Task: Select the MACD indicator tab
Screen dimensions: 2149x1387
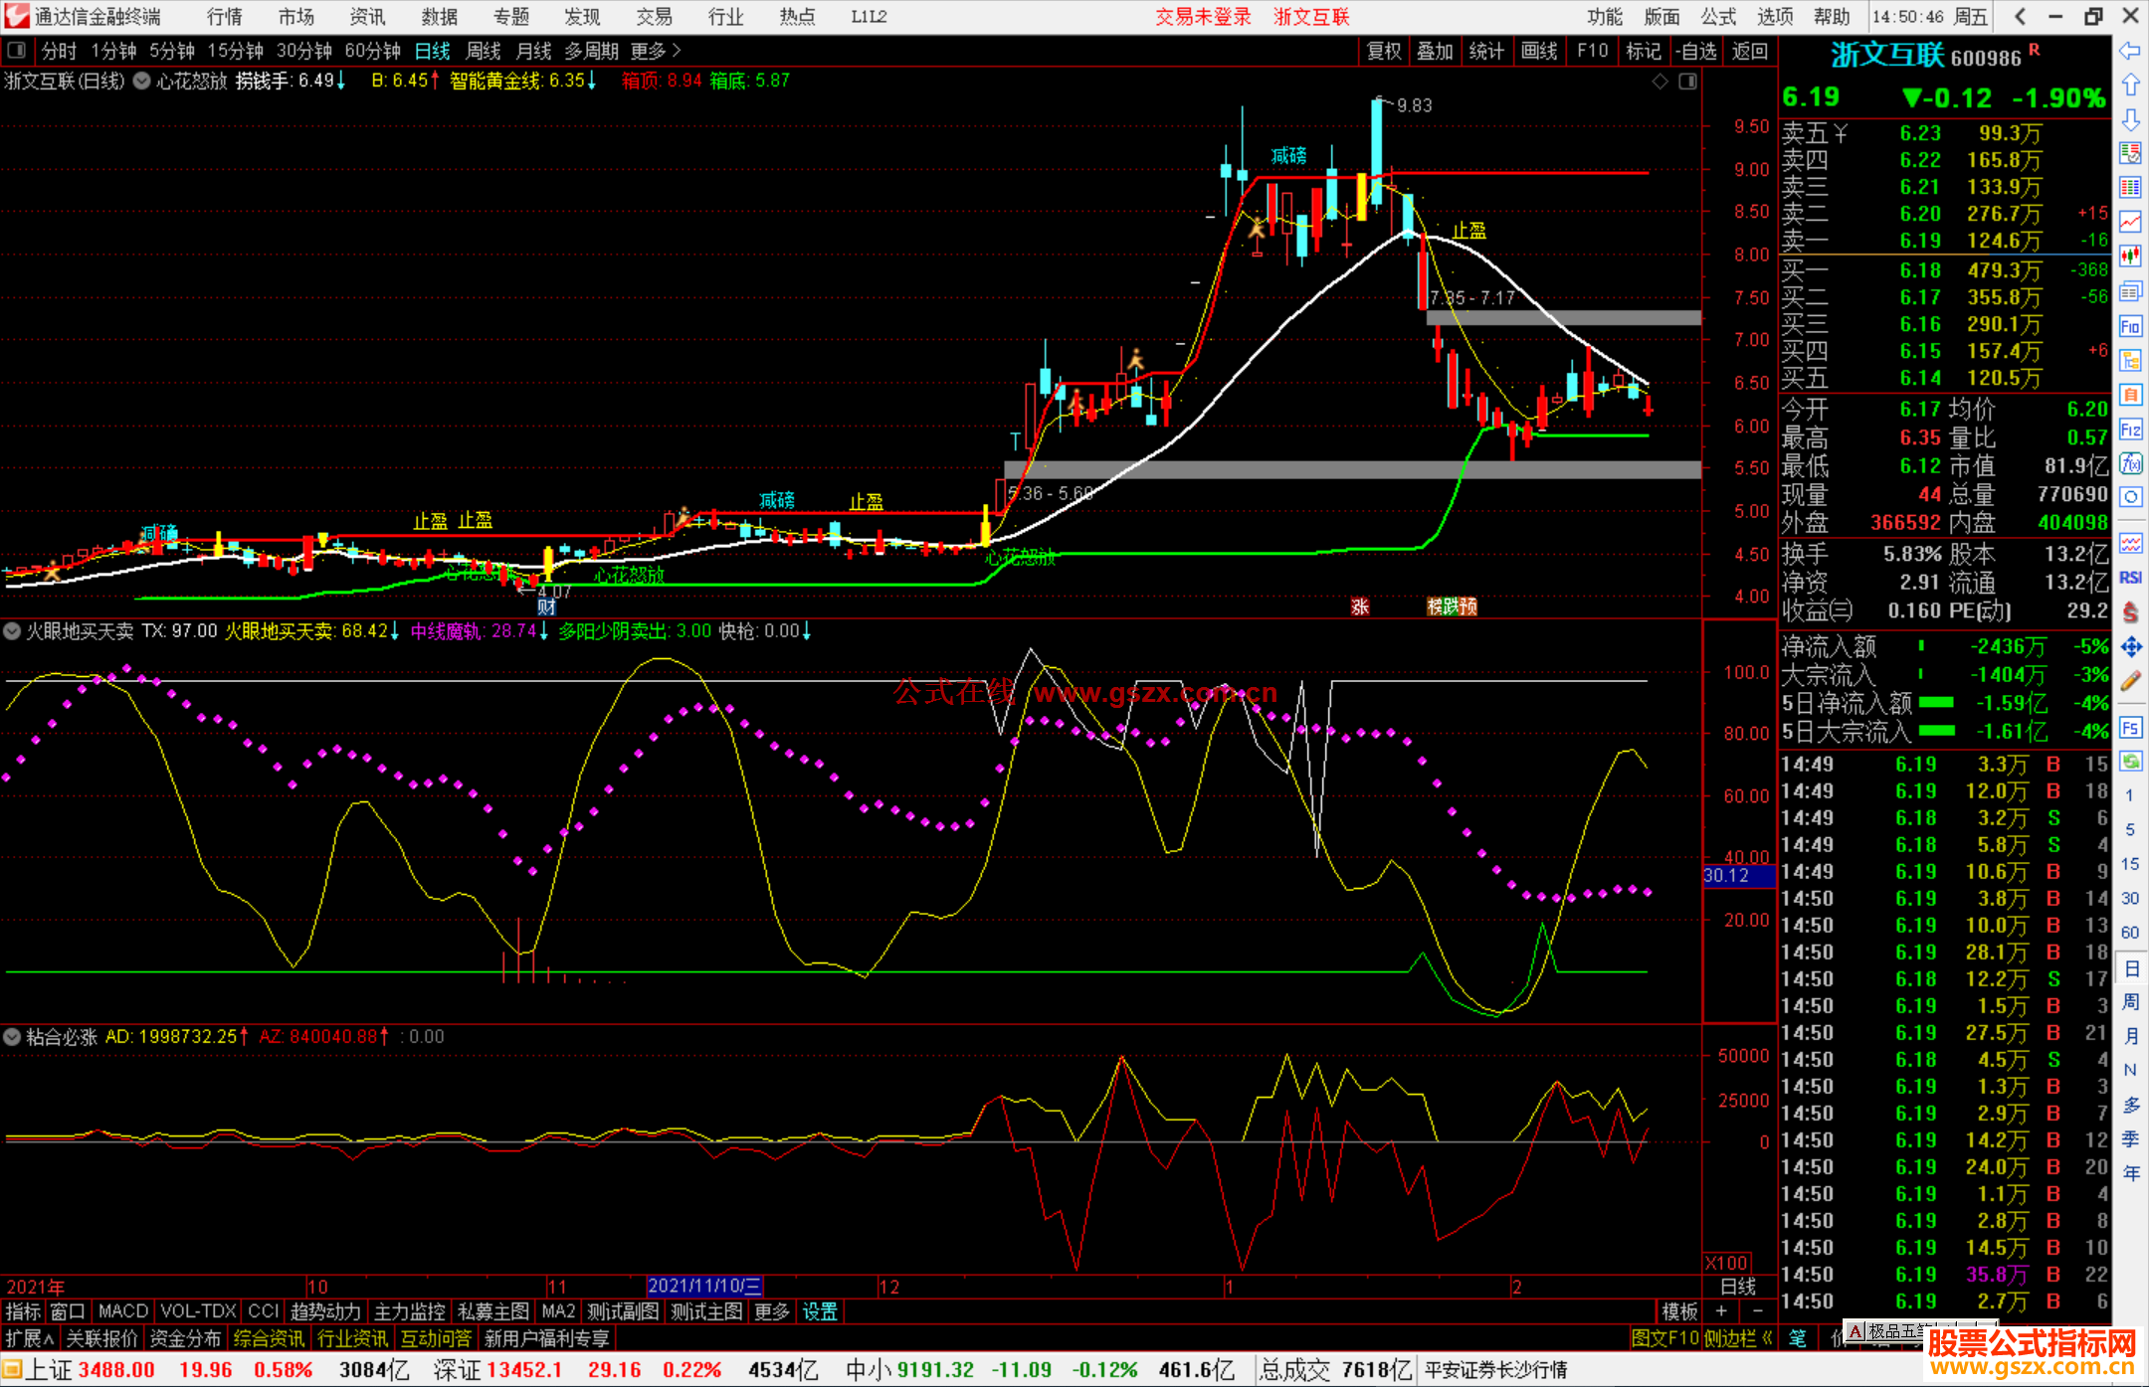Action: (x=123, y=1312)
